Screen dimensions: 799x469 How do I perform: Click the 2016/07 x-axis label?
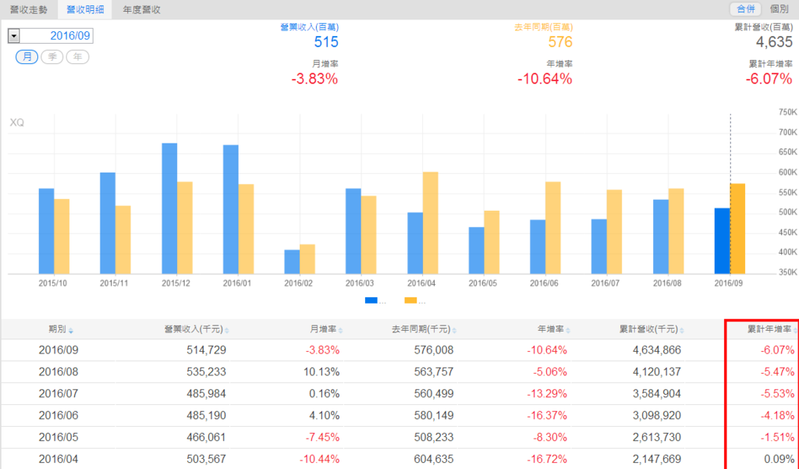tap(605, 283)
